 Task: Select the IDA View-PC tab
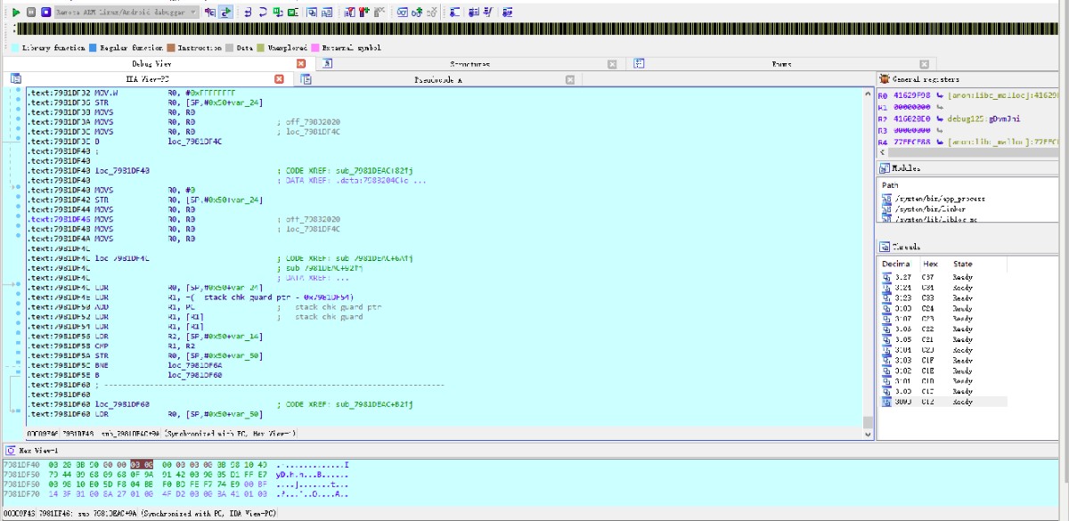149,79
